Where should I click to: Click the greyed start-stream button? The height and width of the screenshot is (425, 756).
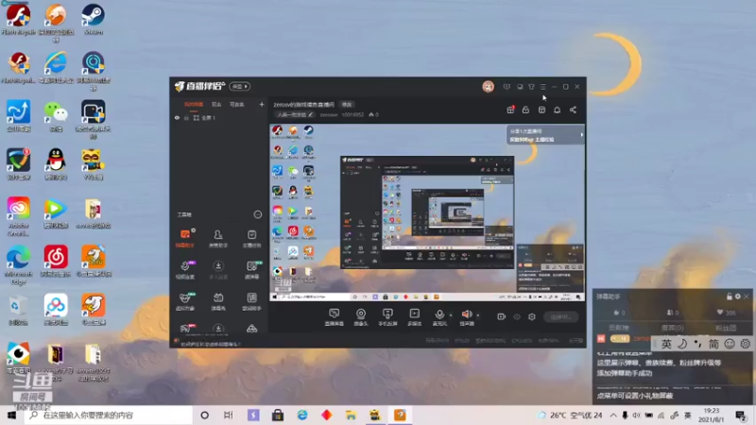coord(561,316)
